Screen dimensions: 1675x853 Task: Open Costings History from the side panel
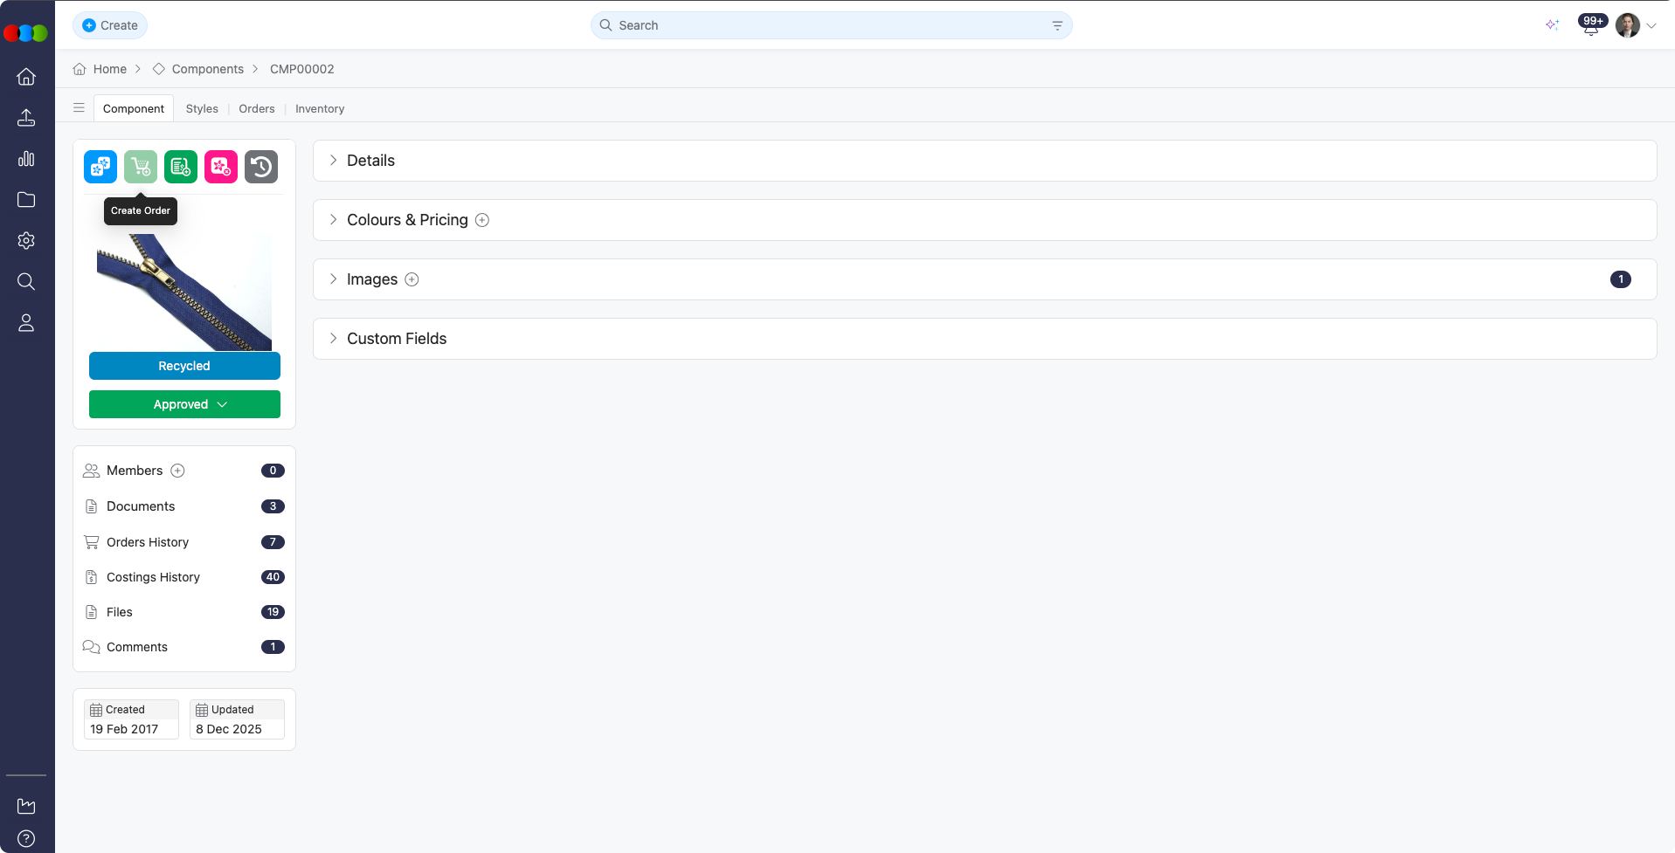[x=153, y=577]
